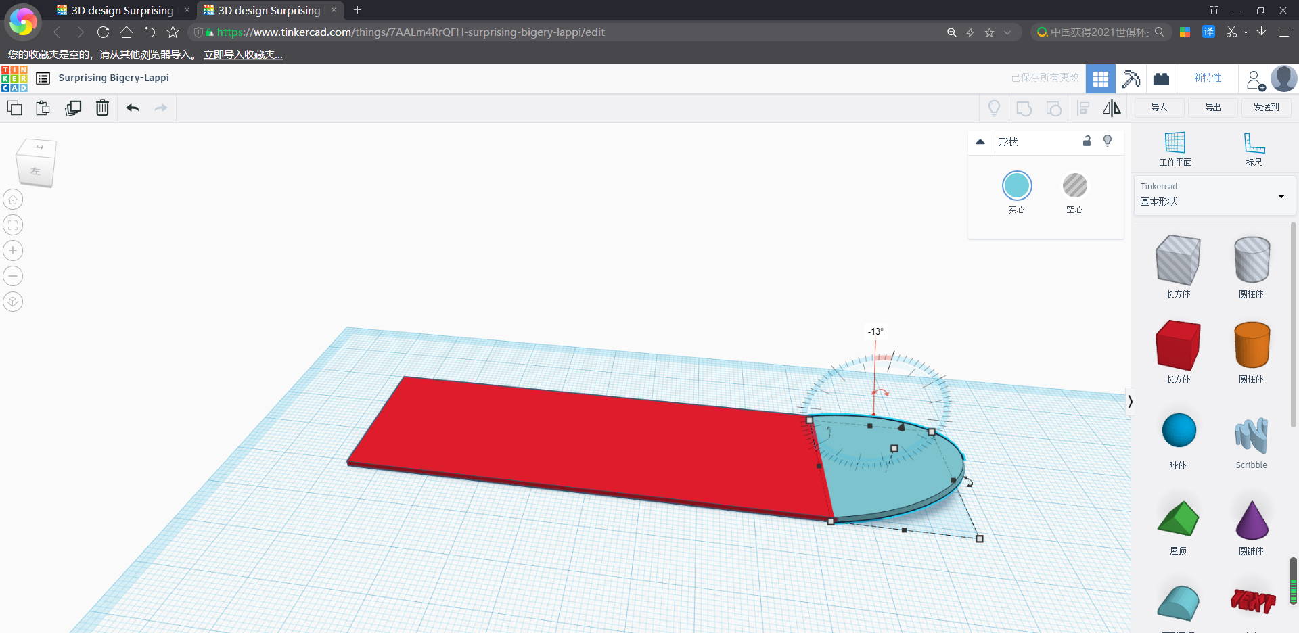
Task: Zoom in with the plus icon
Action: pyautogui.click(x=13, y=251)
